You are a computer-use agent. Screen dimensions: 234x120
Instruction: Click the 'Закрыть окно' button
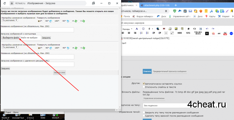click(x=59, y=73)
